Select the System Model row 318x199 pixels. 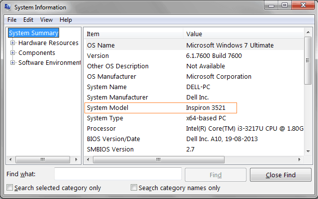[194, 108]
